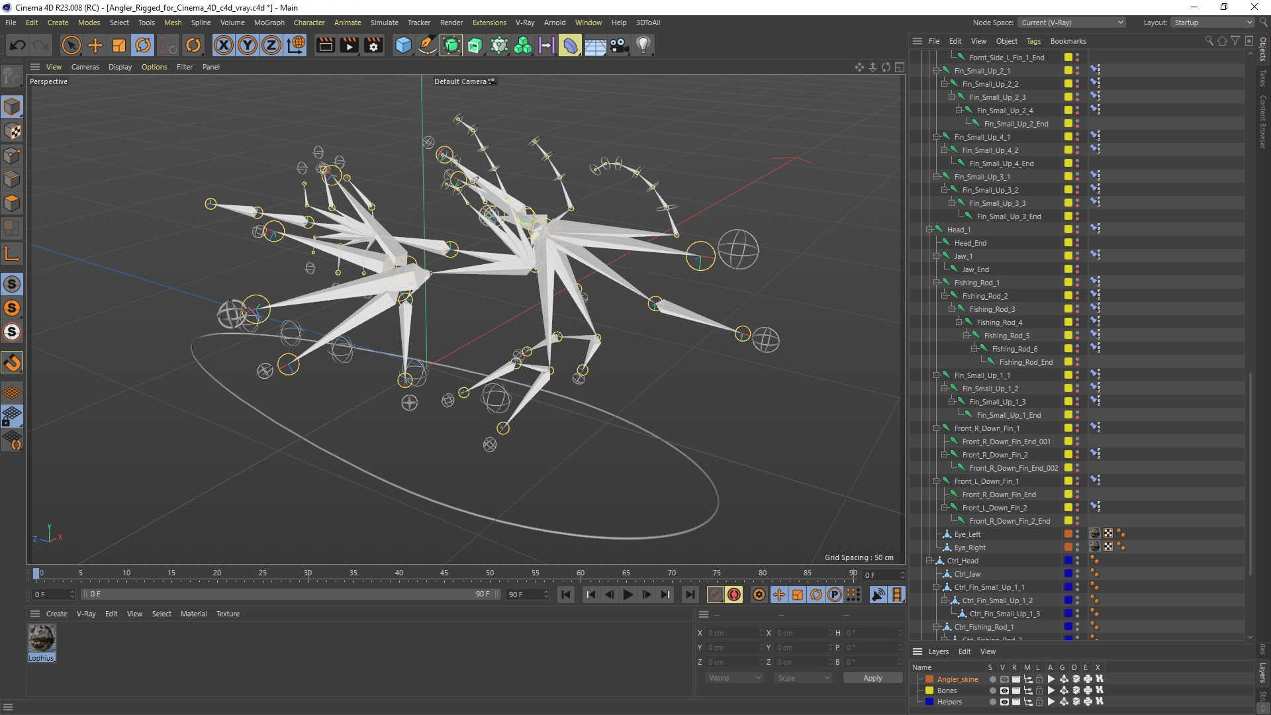Open the Deformer bend icon
The image size is (1271, 715).
(570, 45)
